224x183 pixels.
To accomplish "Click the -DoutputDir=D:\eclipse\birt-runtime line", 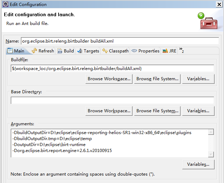I will tap(49, 145).
